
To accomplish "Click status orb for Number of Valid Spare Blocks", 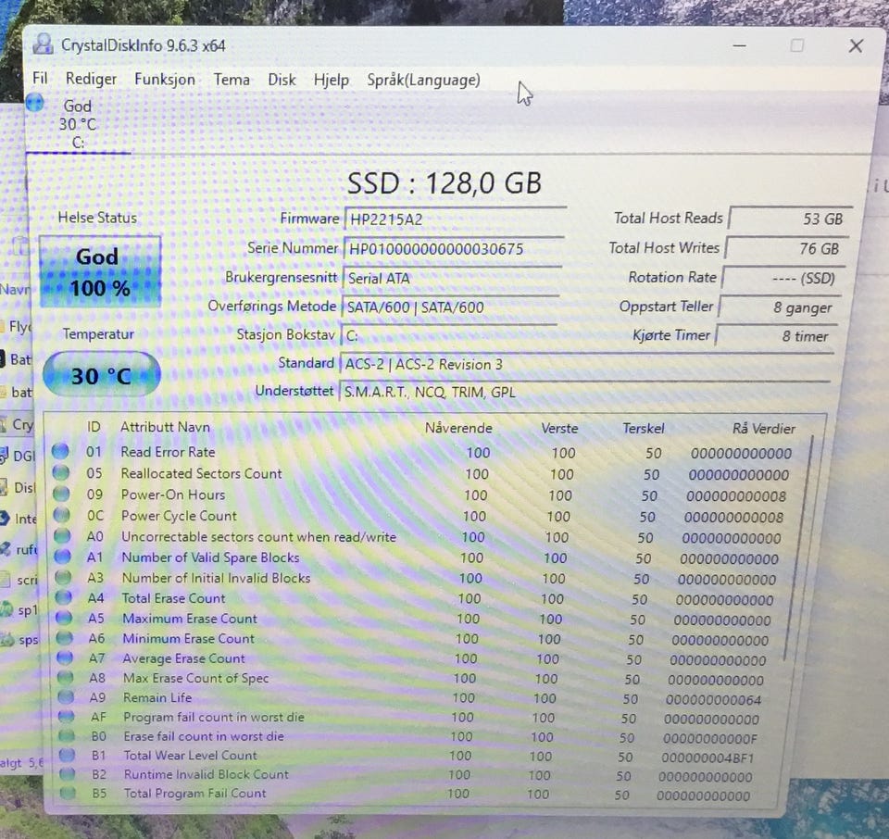I will (x=63, y=557).
